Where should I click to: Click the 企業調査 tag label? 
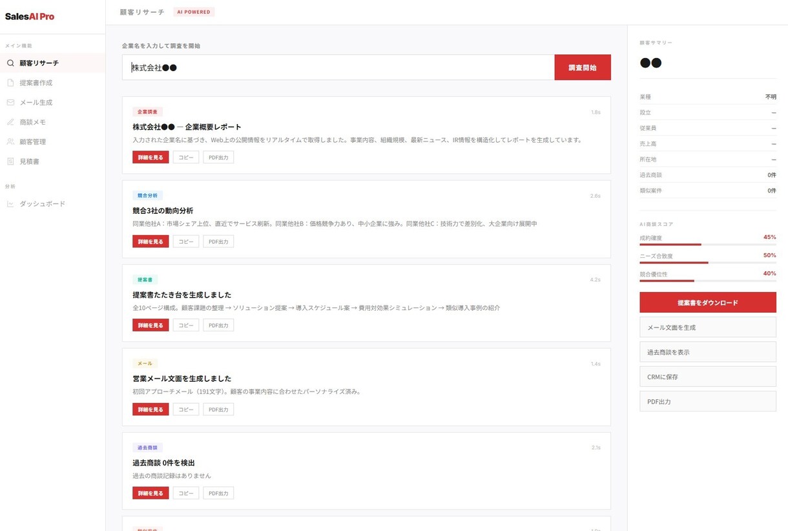(x=148, y=112)
